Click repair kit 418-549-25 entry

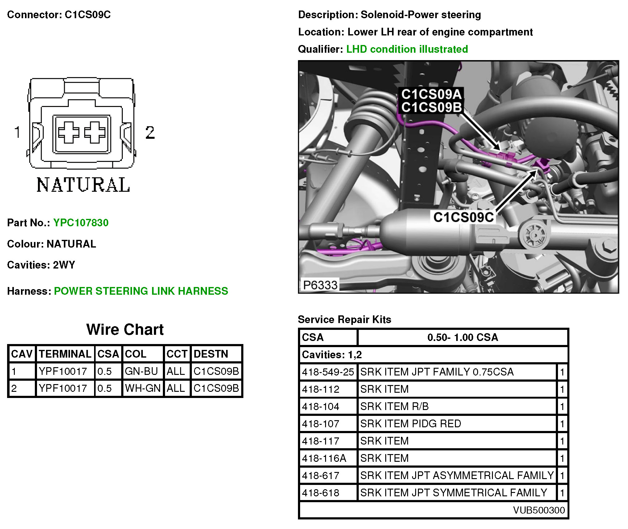pyautogui.click(x=328, y=372)
